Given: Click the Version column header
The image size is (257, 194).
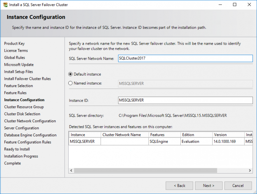Looking at the screenshot, I should [x=228, y=135].
